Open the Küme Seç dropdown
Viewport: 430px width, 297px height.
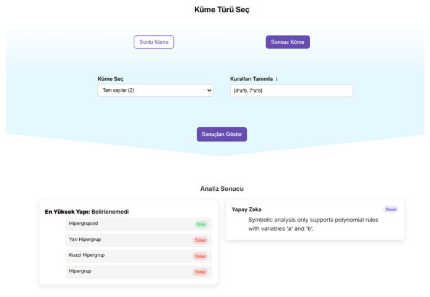155,90
